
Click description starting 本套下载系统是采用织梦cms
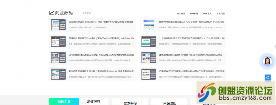100,44
